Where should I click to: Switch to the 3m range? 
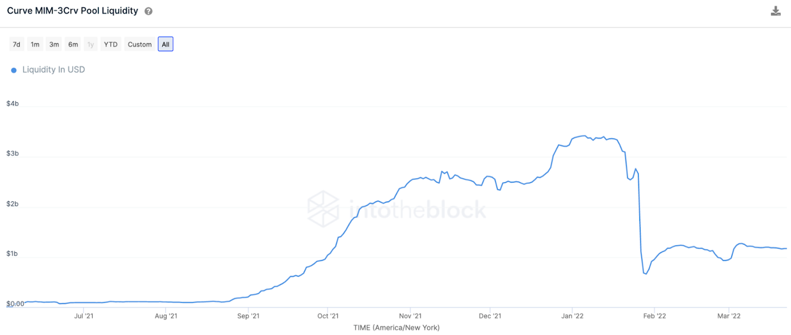coord(54,44)
